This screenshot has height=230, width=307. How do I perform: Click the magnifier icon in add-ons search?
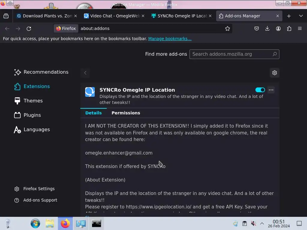point(275,54)
